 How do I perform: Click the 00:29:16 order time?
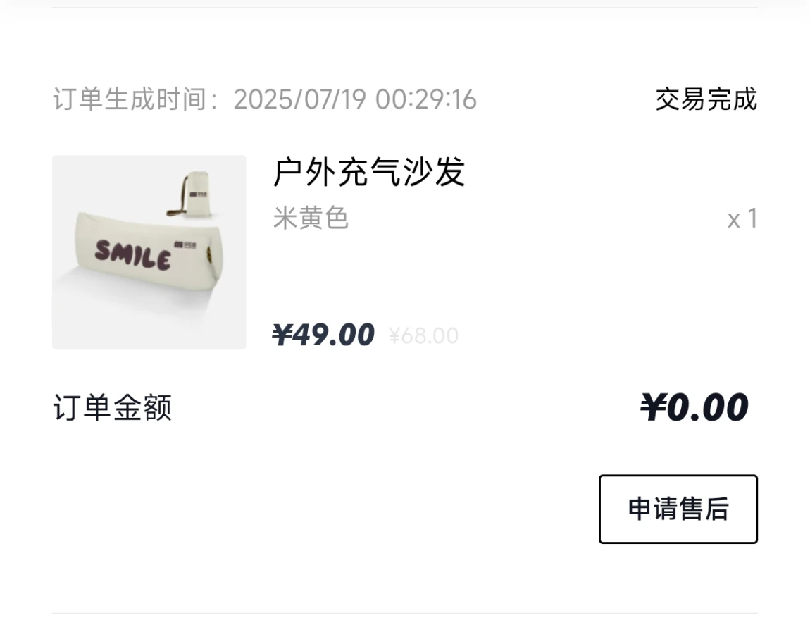click(425, 99)
